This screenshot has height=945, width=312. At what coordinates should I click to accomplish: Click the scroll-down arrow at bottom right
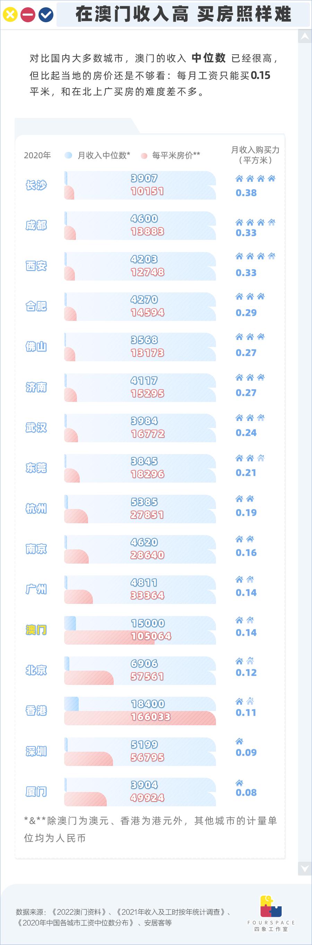(x=305, y=868)
